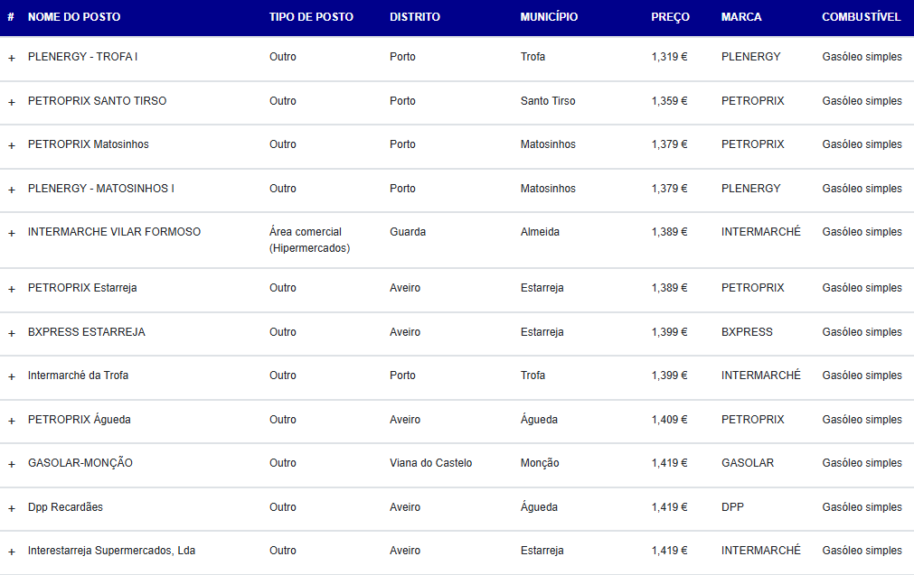Sort by the MARCA column header
The image size is (914, 575).
(741, 17)
